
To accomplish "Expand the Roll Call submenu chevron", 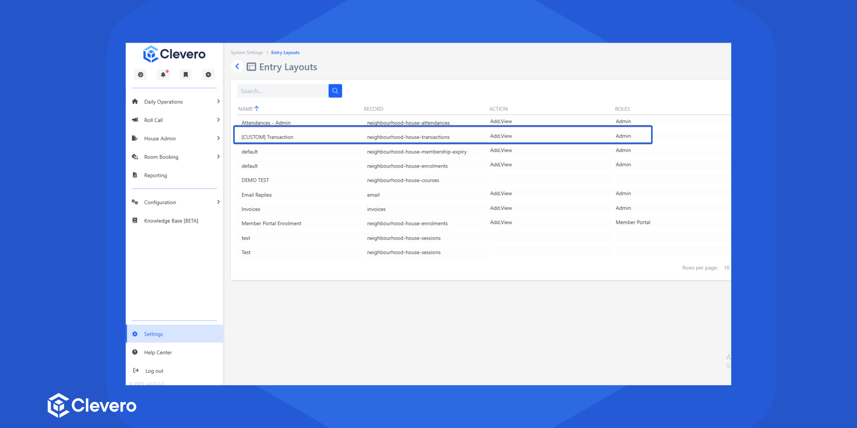I will pyautogui.click(x=218, y=120).
